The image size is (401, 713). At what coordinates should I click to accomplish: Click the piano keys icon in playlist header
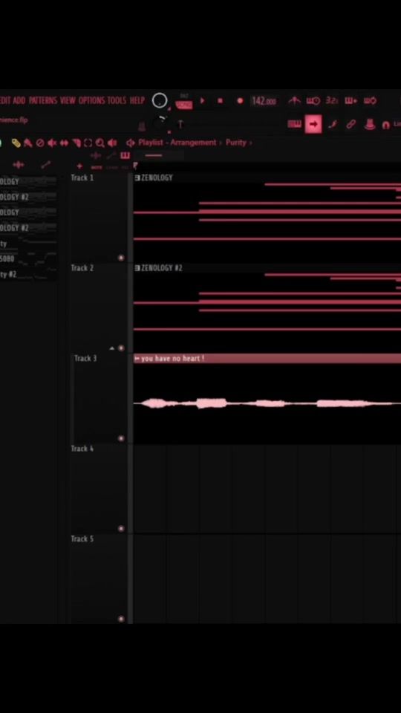pos(125,156)
